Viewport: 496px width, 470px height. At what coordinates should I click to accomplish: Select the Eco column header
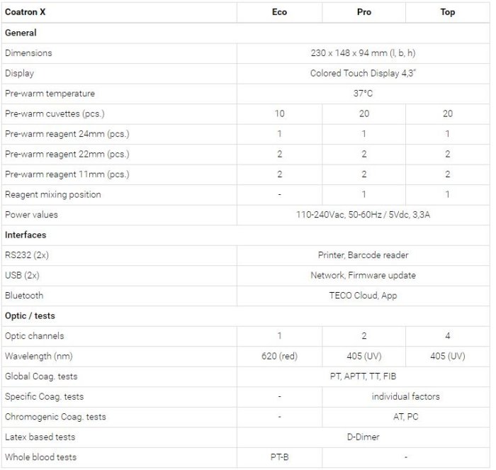pyautogui.click(x=279, y=12)
